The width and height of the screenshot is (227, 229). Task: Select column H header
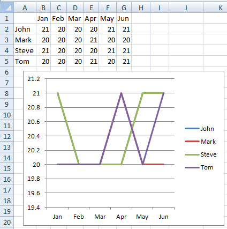[141, 8]
